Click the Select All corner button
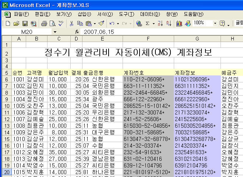The width and height of the screenshot is (243, 177). coord(7,39)
